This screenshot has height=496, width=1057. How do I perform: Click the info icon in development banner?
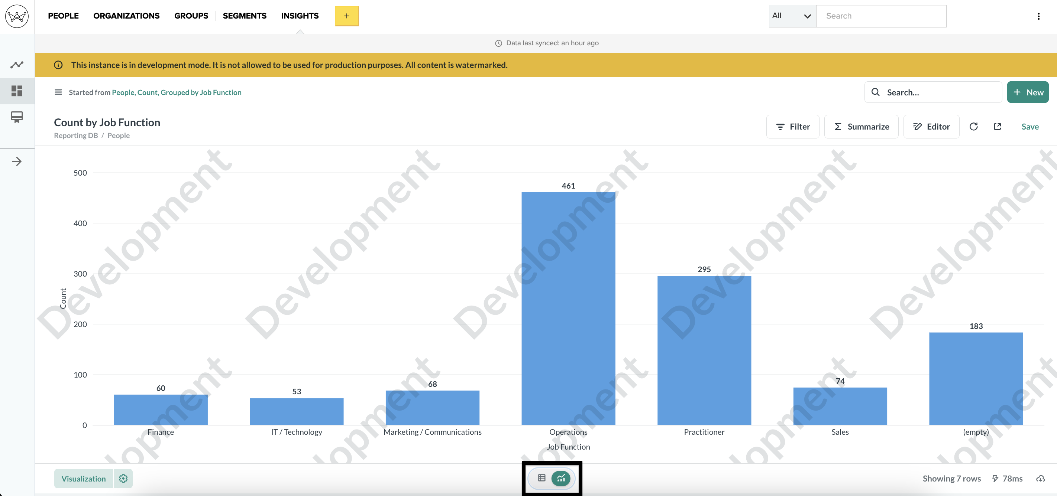coord(58,65)
